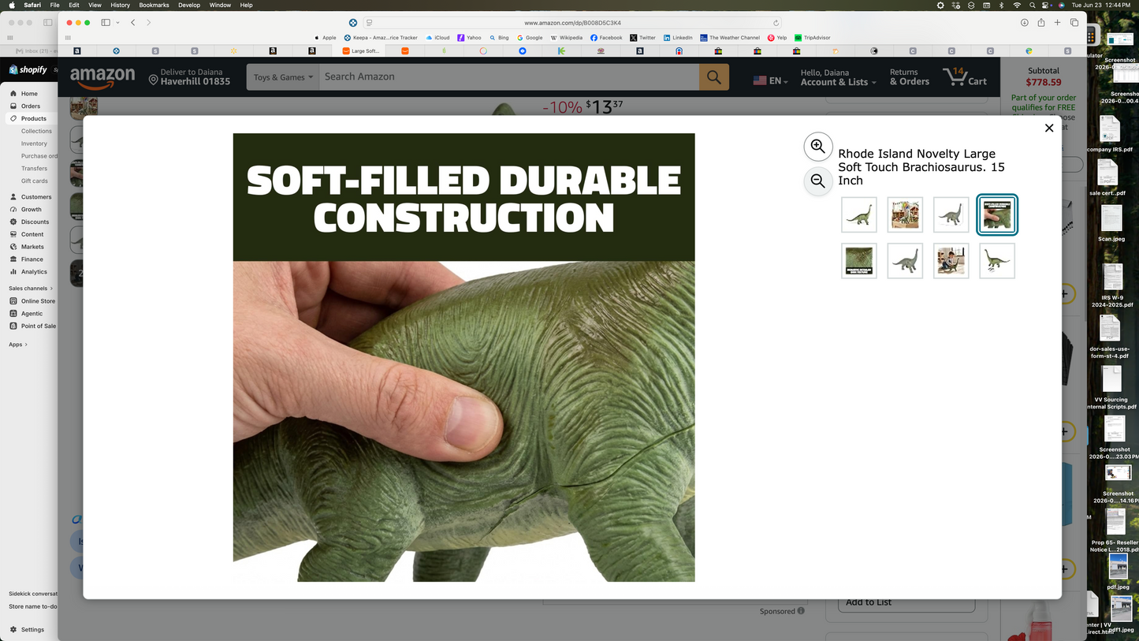Show Safari tab overview
The width and height of the screenshot is (1139, 641).
(1074, 23)
